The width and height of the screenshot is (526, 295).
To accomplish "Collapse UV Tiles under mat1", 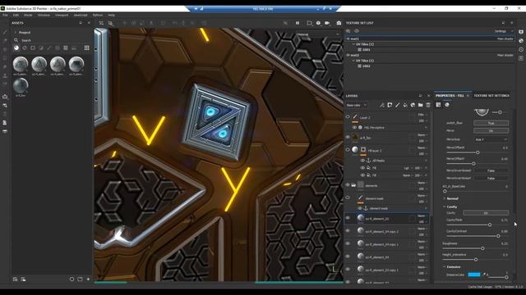I will coord(353,44).
